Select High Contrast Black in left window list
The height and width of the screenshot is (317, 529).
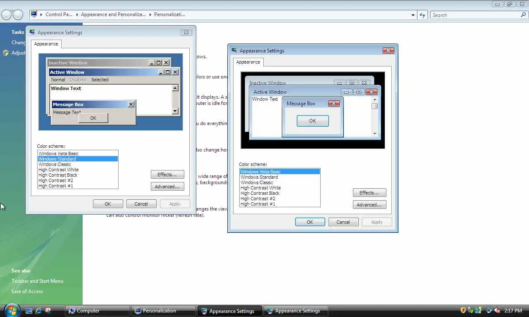[x=78, y=175]
